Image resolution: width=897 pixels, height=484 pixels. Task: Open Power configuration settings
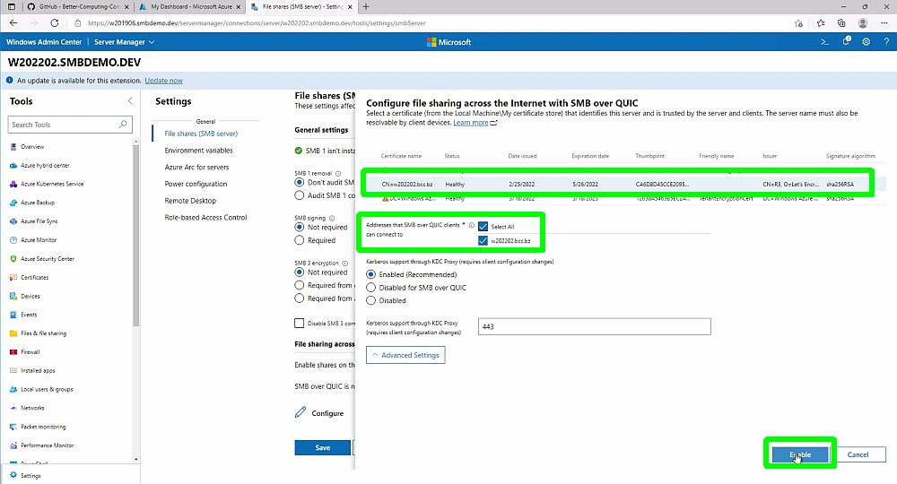click(196, 184)
